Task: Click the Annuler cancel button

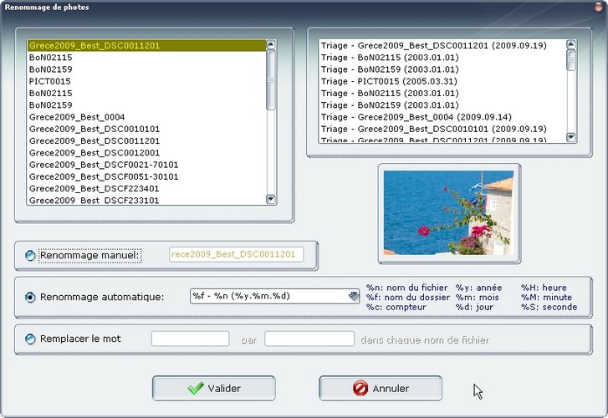Action: [x=381, y=388]
